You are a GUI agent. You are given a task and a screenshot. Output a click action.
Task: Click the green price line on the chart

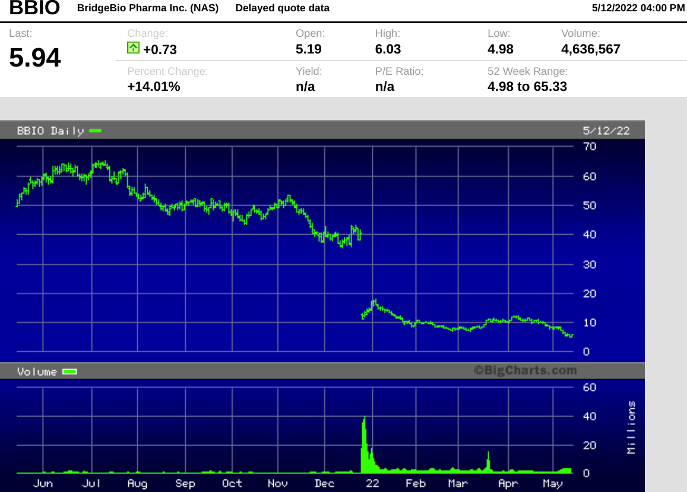click(x=178, y=202)
